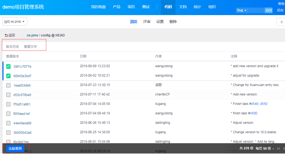Click date 2018-08-09 13:23:02

95,66
